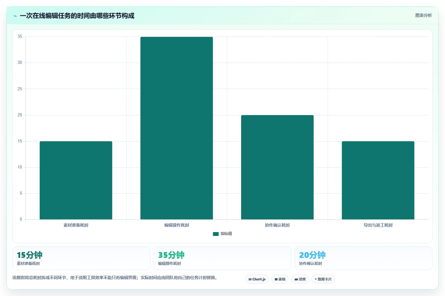The width and height of the screenshot is (445, 296).
Task: Click the y-axis value 35
Action: pos(20,37)
